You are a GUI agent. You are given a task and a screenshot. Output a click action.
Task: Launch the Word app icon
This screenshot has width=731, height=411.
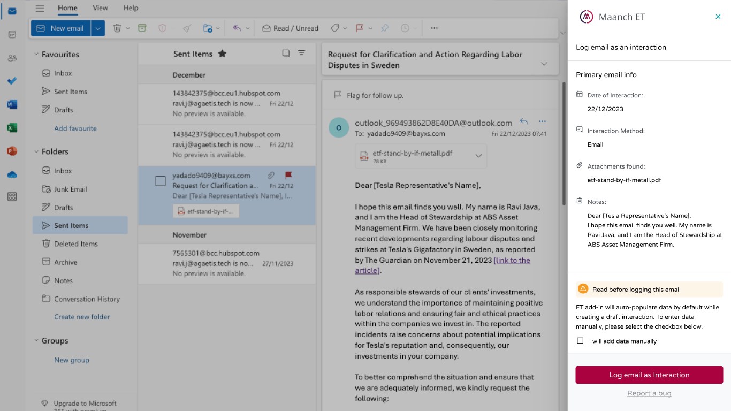pyautogui.click(x=12, y=104)
